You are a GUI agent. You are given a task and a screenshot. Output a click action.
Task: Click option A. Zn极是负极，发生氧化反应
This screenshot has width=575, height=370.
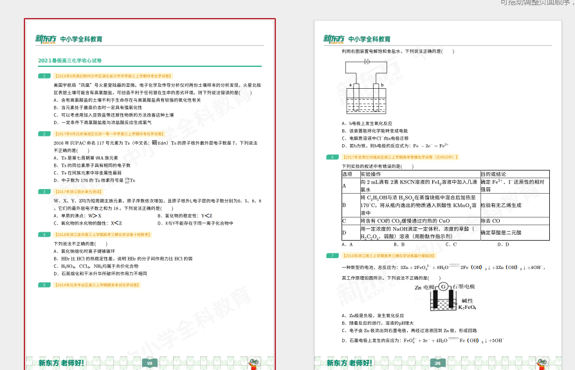coord(373,316)
